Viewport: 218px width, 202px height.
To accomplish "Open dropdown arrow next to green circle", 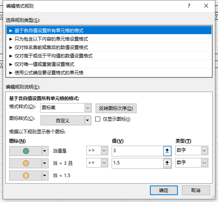I will pyautogui.click(x=45, y=151).
